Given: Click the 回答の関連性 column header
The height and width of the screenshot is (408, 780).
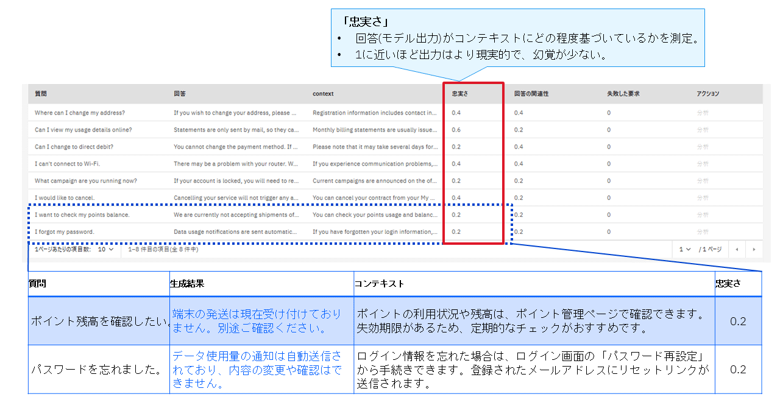Looking at the screenshot, I should point(531,94).
